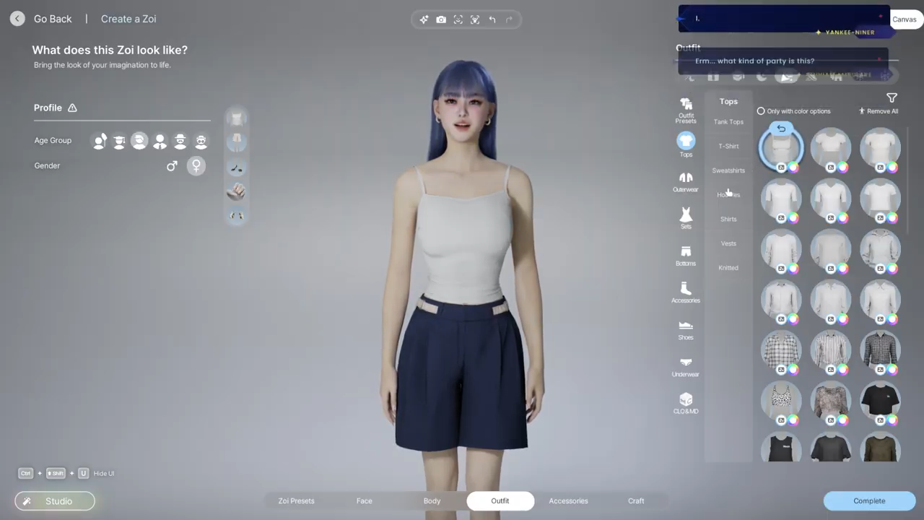
Task: Click the Complete button
Action: pyautogui.click(x=869, y=500)
